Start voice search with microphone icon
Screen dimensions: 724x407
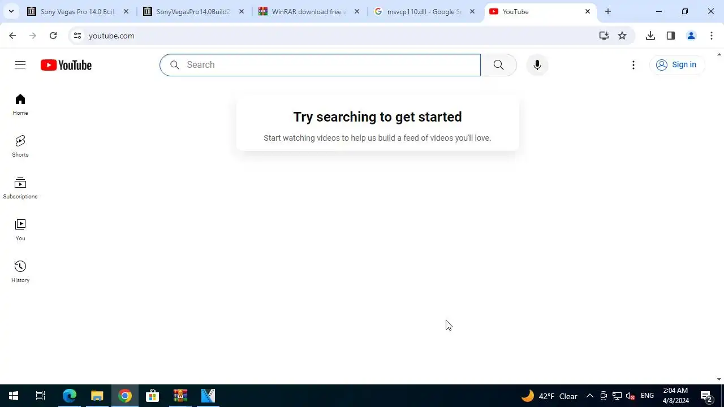537,65
